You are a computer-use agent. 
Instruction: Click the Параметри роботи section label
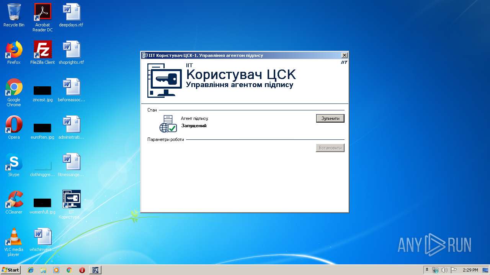pos(166,139)
